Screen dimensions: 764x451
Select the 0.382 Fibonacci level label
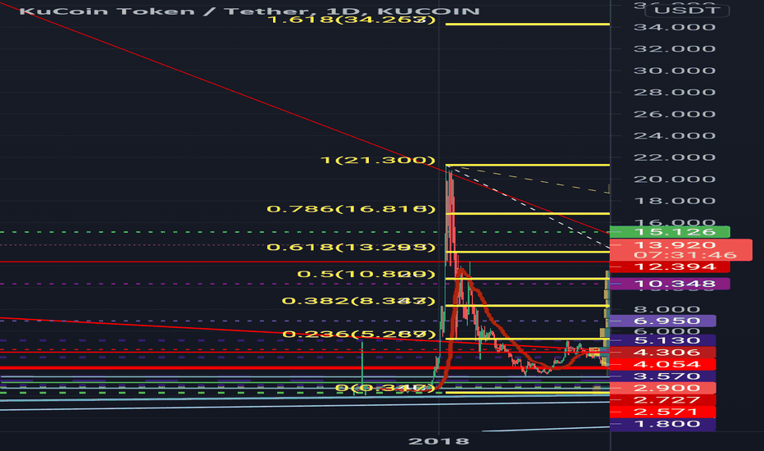pyautogui.click(x=358, y=301)
